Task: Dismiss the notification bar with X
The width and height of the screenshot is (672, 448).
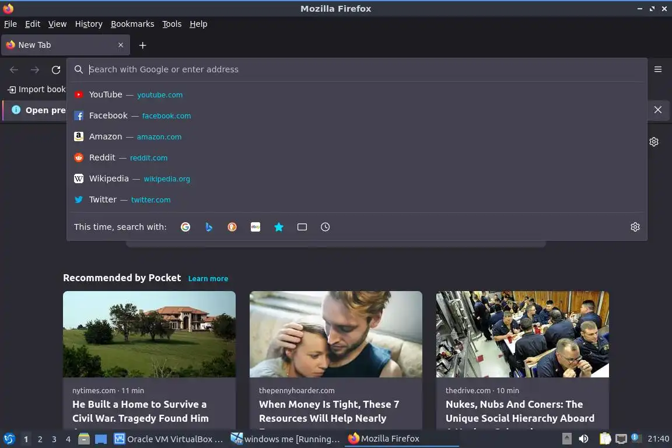Action: (x=658, y=110)
